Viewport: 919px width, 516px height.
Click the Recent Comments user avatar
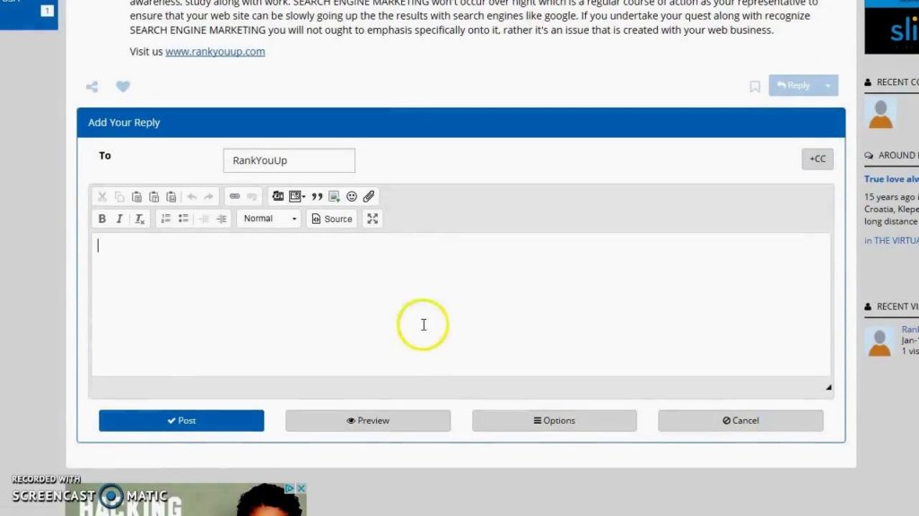point(880,114)
